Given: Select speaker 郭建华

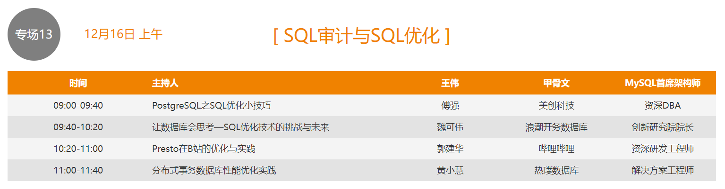Looking at the screenshot, I should point(450,149).
